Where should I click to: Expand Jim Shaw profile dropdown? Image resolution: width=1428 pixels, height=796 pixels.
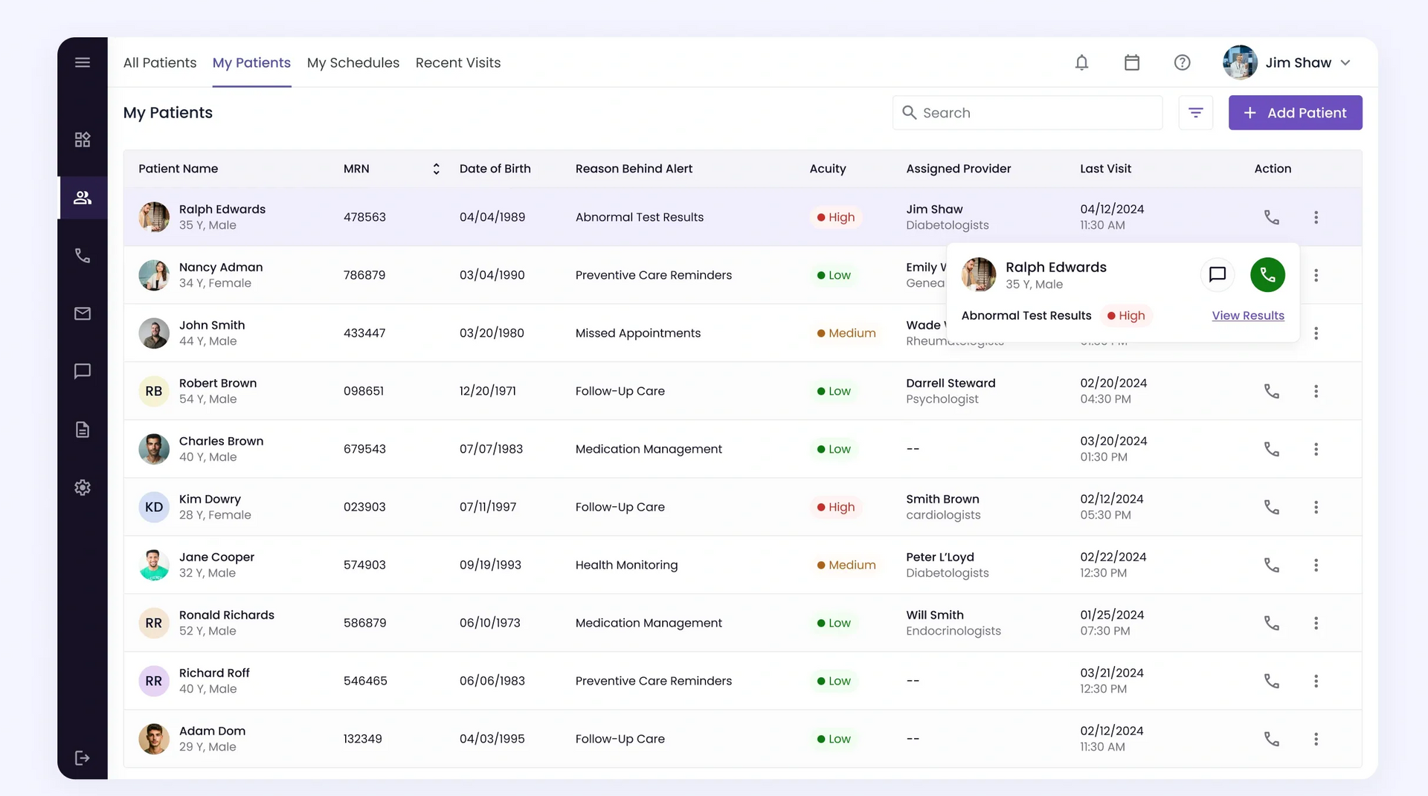click(x=1345, y=62)
